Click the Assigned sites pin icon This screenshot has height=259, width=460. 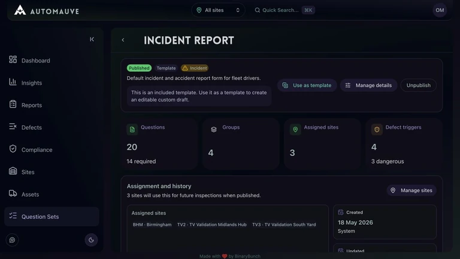click(x=295, y=129)
